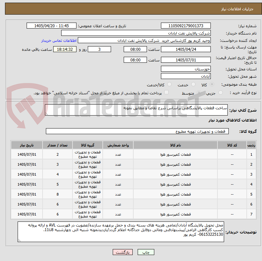The height and width of the screenshot is (261, 262).
Task: Select the متوسط purchase type radio
Action: pyautogui.click(x=199, y=92)
